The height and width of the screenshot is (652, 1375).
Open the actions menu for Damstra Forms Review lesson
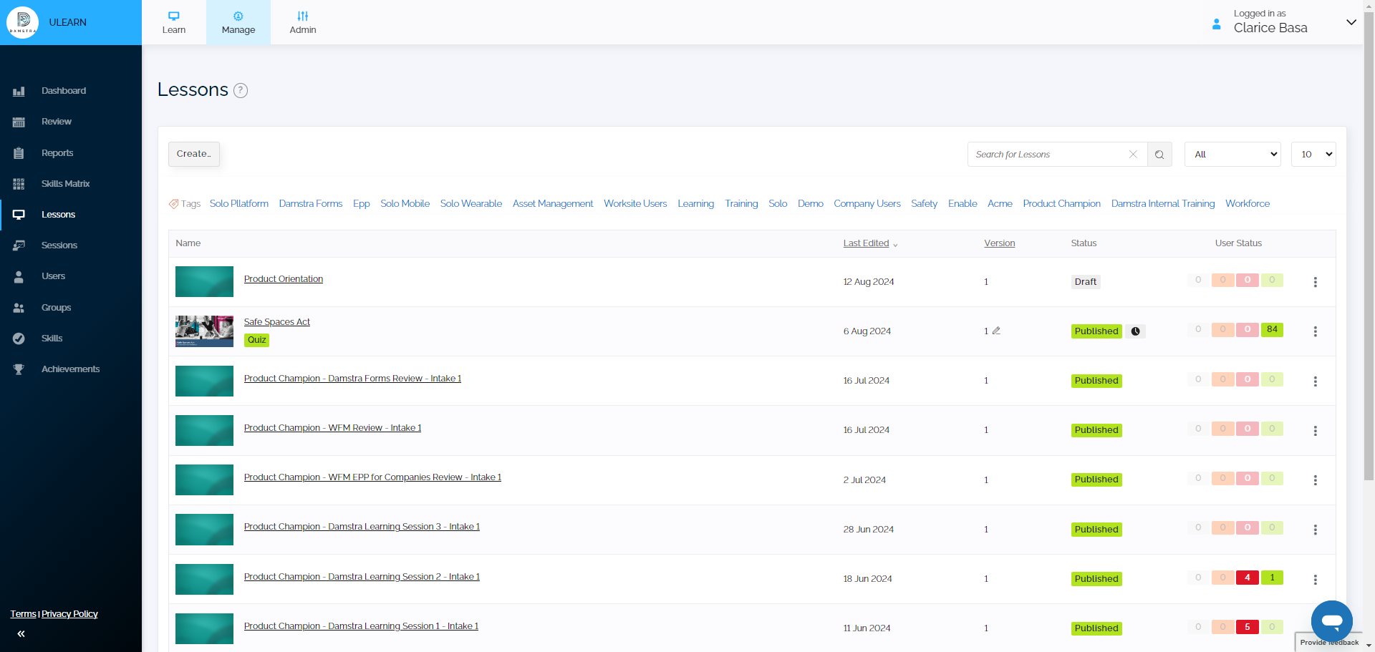(x=1315, y=381)
